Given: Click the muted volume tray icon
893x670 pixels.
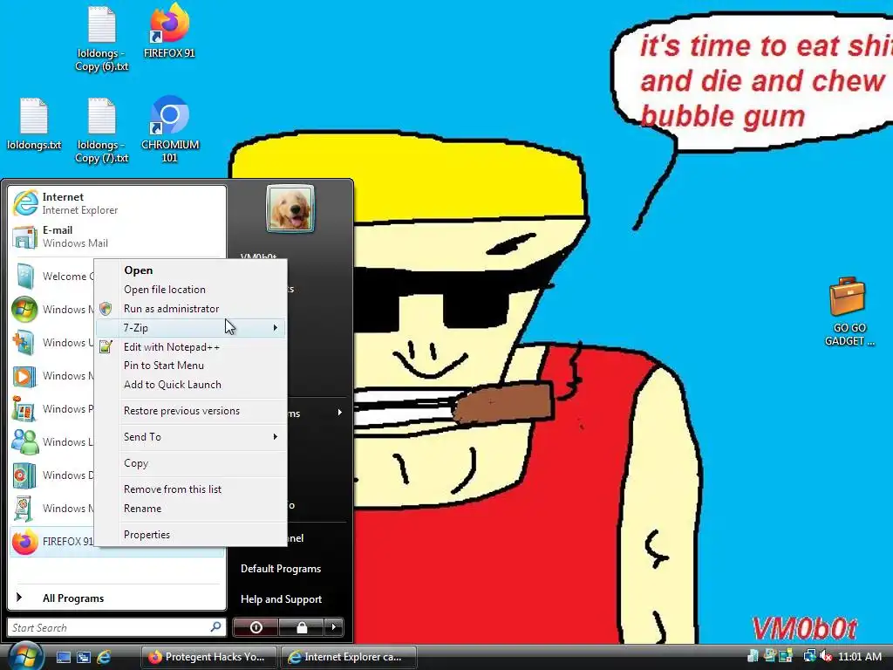Looking at the screenshot, I should (826, 656).
